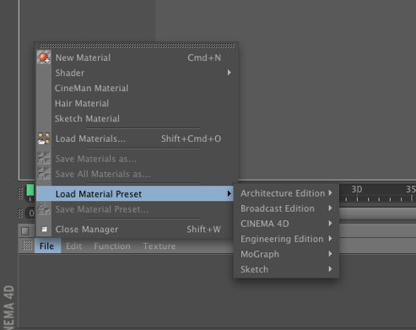Expand the Broadcast Edition arrow
The width and height of the screenshot is (416, 330).
click(331, 208)
